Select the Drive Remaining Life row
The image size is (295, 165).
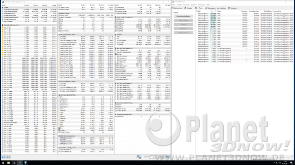[86, 151]
